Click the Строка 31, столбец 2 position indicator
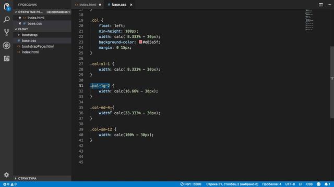Screen dimensions: 334x187 [x=232, y=184]
